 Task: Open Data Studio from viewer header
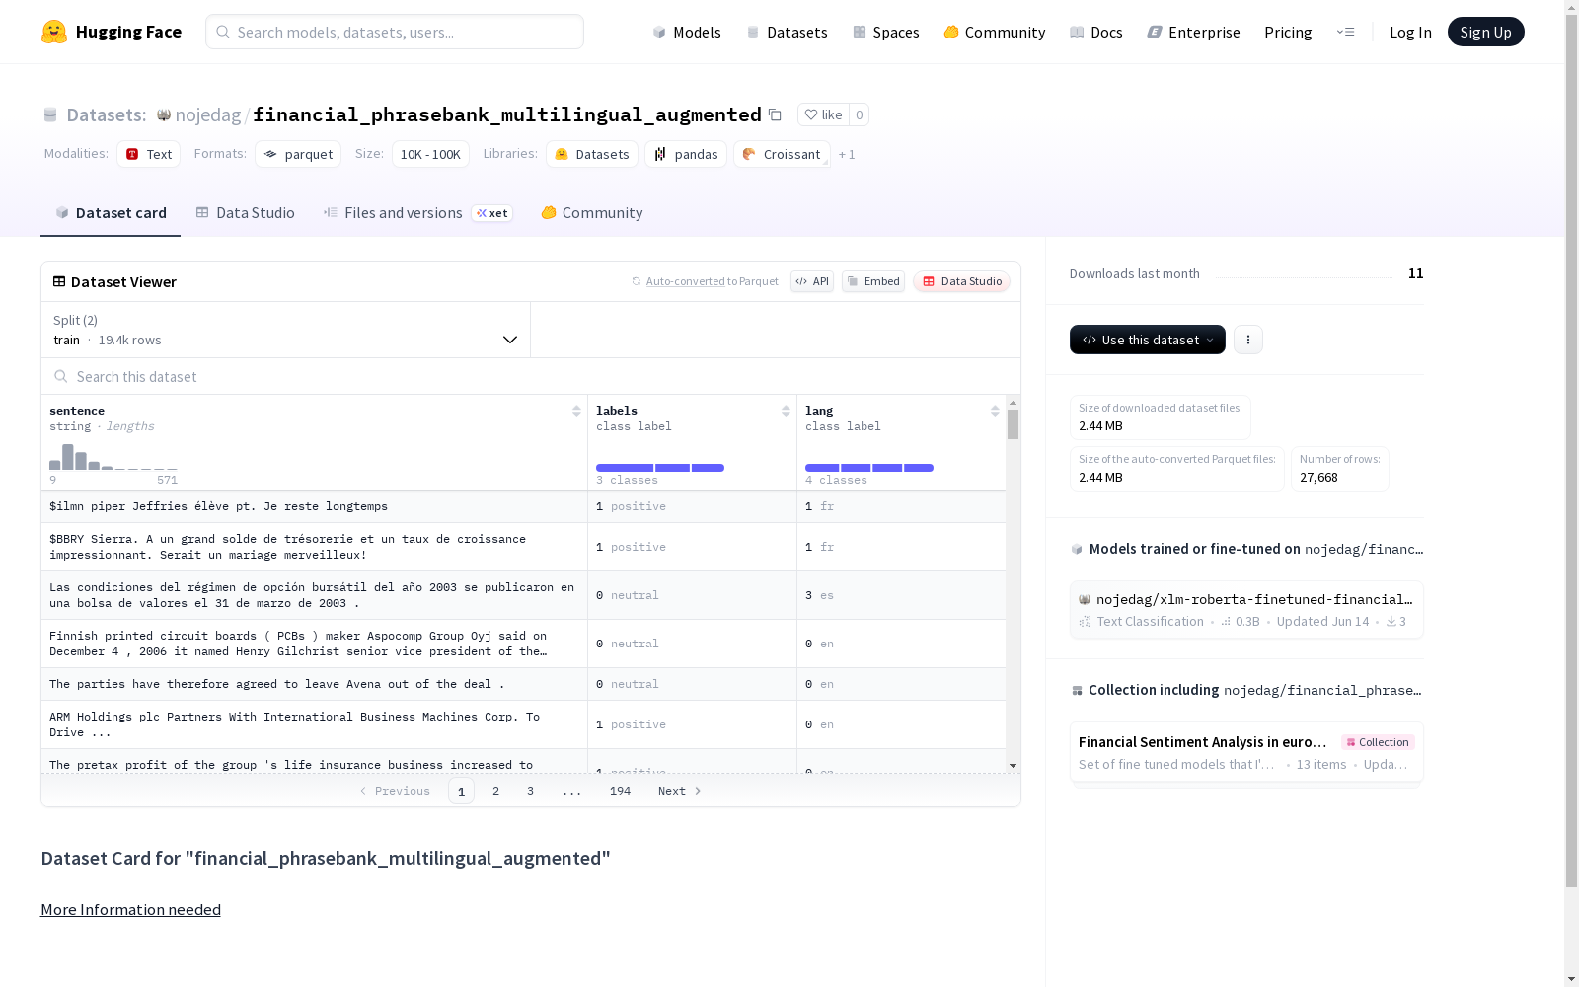(962, 281)
